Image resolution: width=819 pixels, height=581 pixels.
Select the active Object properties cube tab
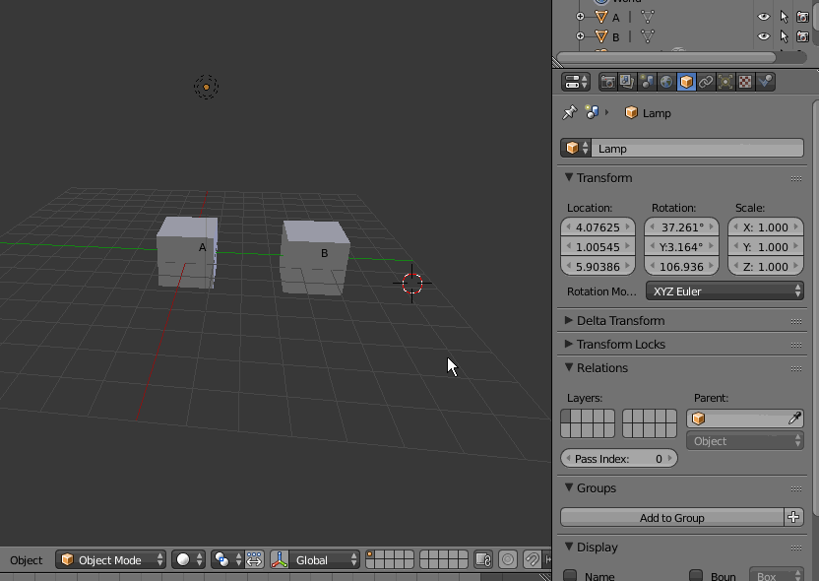coord(686,82)
